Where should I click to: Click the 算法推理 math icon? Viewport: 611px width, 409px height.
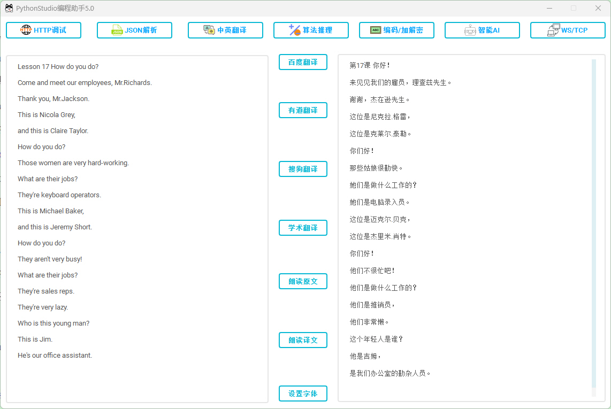click(294, 30)
